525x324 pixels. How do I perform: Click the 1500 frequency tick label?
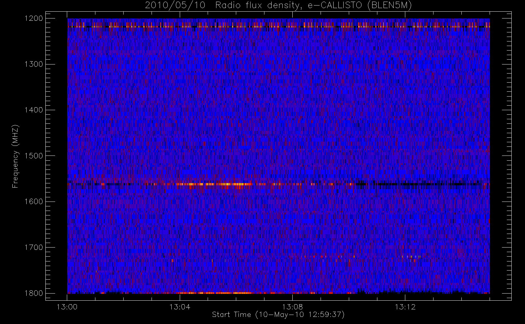[x=34, y=156]
